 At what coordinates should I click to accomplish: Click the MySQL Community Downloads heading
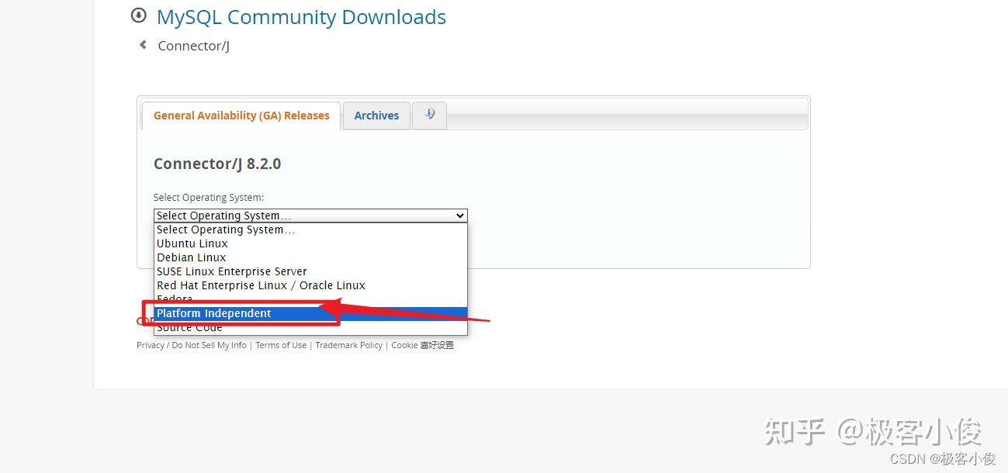click(301, 16)
